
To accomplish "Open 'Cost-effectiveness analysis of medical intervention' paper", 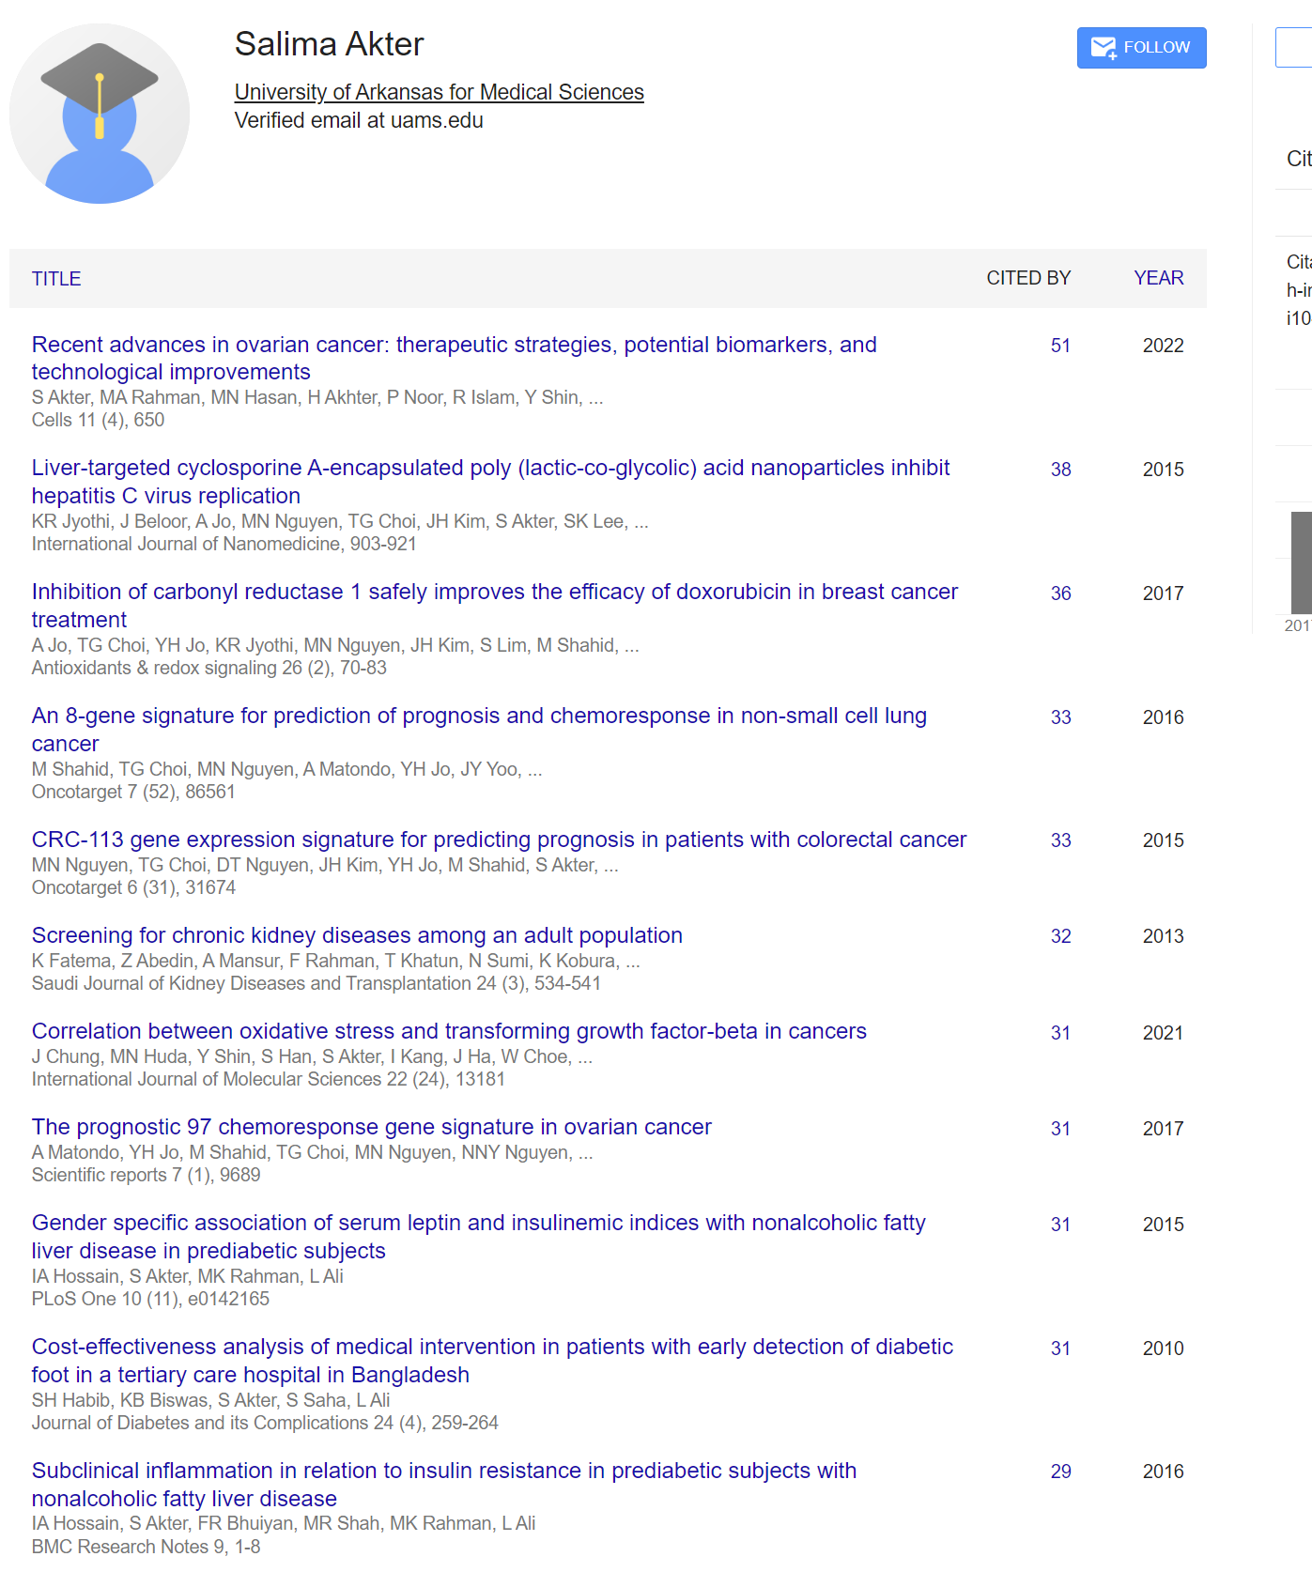I will (492, 1361).
